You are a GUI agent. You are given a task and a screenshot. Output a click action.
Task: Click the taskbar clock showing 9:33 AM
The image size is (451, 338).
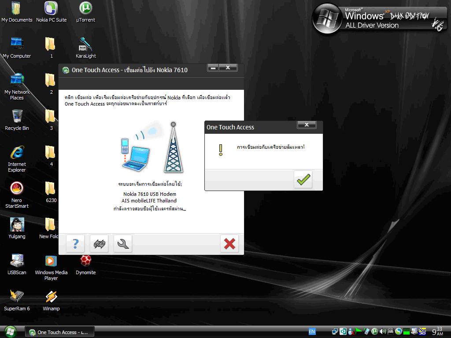pyautogui.click(x=438, y=332)
